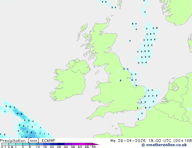Click the '29-04-2026' forecast date text
The height and width of the screenshot is (148, 192).
pos(131,141)
